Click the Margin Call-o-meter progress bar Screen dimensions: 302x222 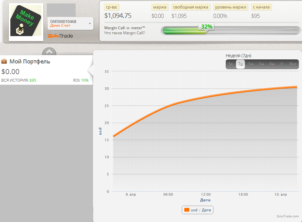click(231, 31)
